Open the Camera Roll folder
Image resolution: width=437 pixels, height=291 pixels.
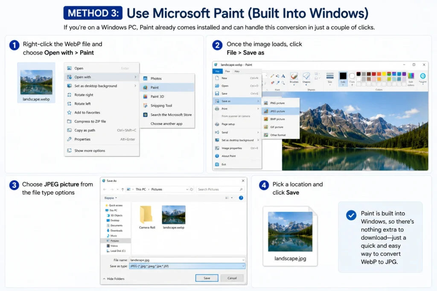147,217
